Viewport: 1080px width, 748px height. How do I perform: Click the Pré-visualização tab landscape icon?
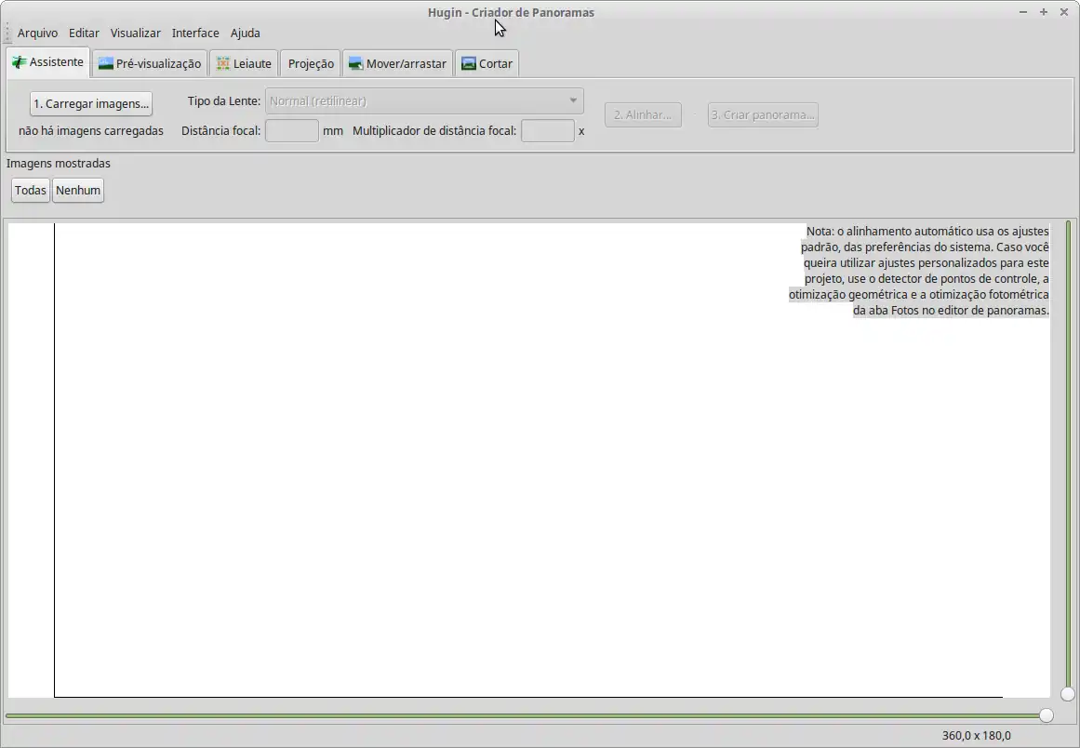click(106, 64)
